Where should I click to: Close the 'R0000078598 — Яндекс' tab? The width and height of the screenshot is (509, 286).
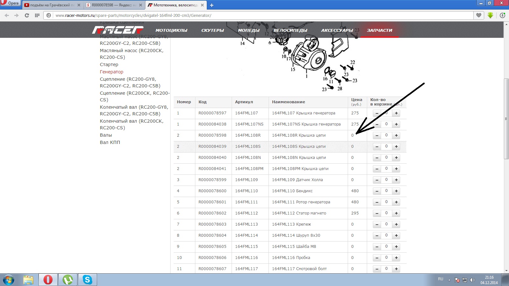pyautogui.click(x=141, y=5)
